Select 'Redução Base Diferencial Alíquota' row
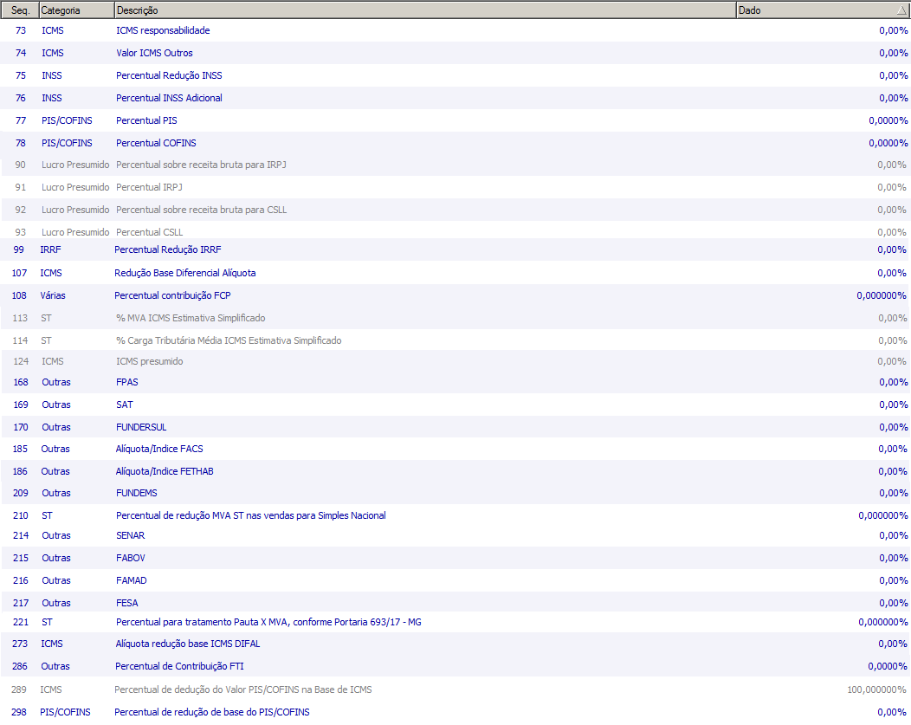 [455, 273]
